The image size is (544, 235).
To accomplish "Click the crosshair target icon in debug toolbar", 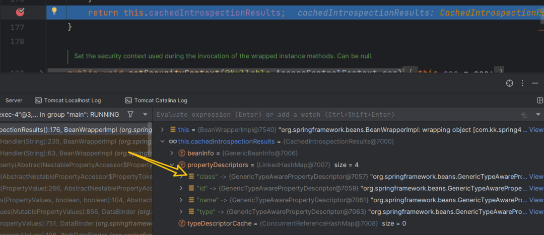I will point(509,83).
